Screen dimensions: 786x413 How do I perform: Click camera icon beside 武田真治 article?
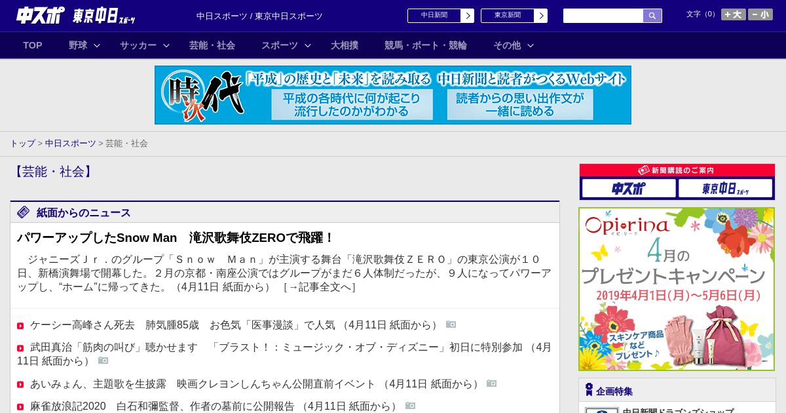point(103,361)
